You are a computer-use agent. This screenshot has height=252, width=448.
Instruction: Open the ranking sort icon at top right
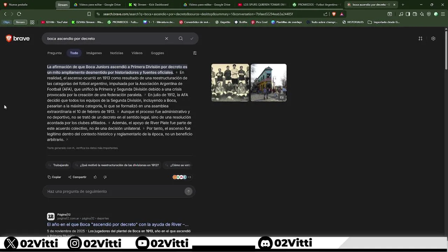coord(420,38)
